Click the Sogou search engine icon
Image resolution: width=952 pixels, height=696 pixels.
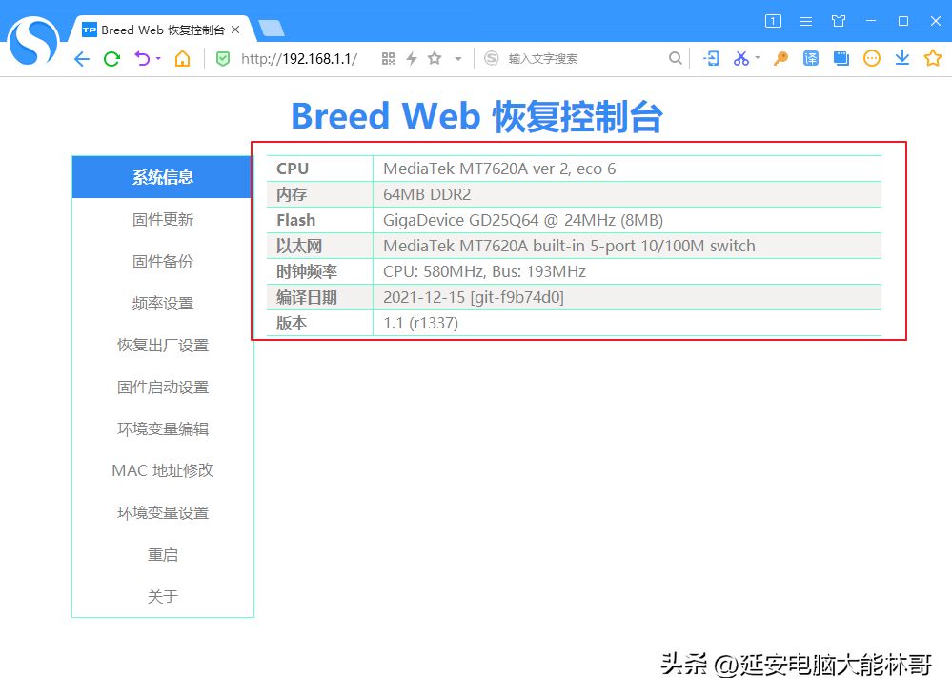tap(491, 58)
